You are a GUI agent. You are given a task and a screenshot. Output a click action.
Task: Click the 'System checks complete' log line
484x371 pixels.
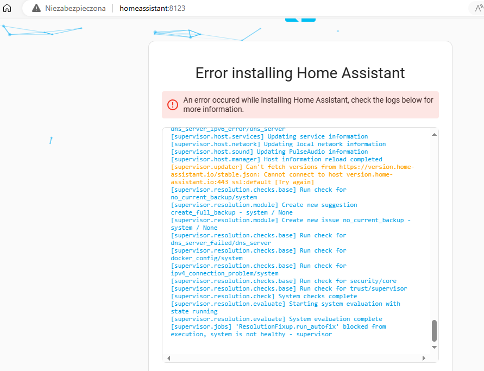[264, 296]
